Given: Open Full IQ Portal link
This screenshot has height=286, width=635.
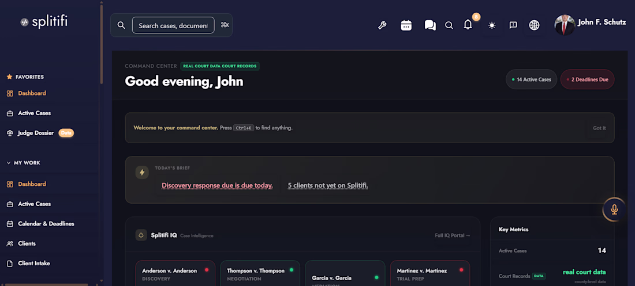Looking at the screenshot, I should point(453,235).
